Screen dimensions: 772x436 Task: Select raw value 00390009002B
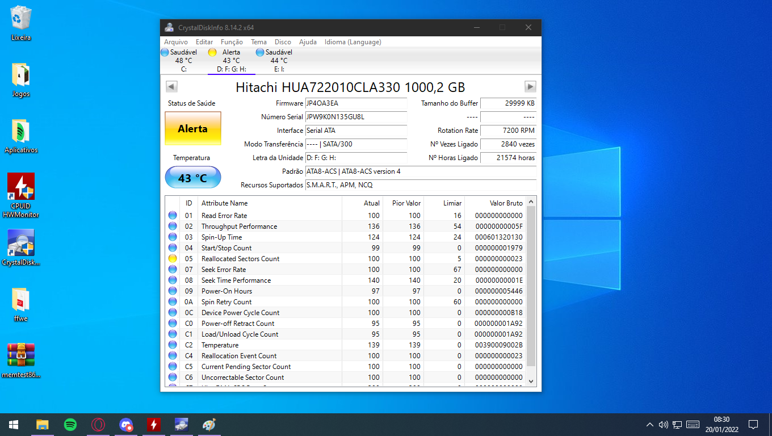(498, 345)
